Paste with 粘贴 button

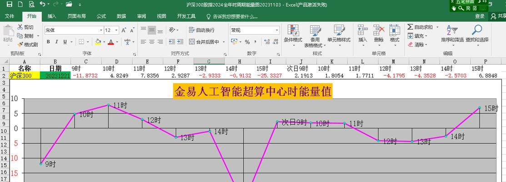pos(8,34)
